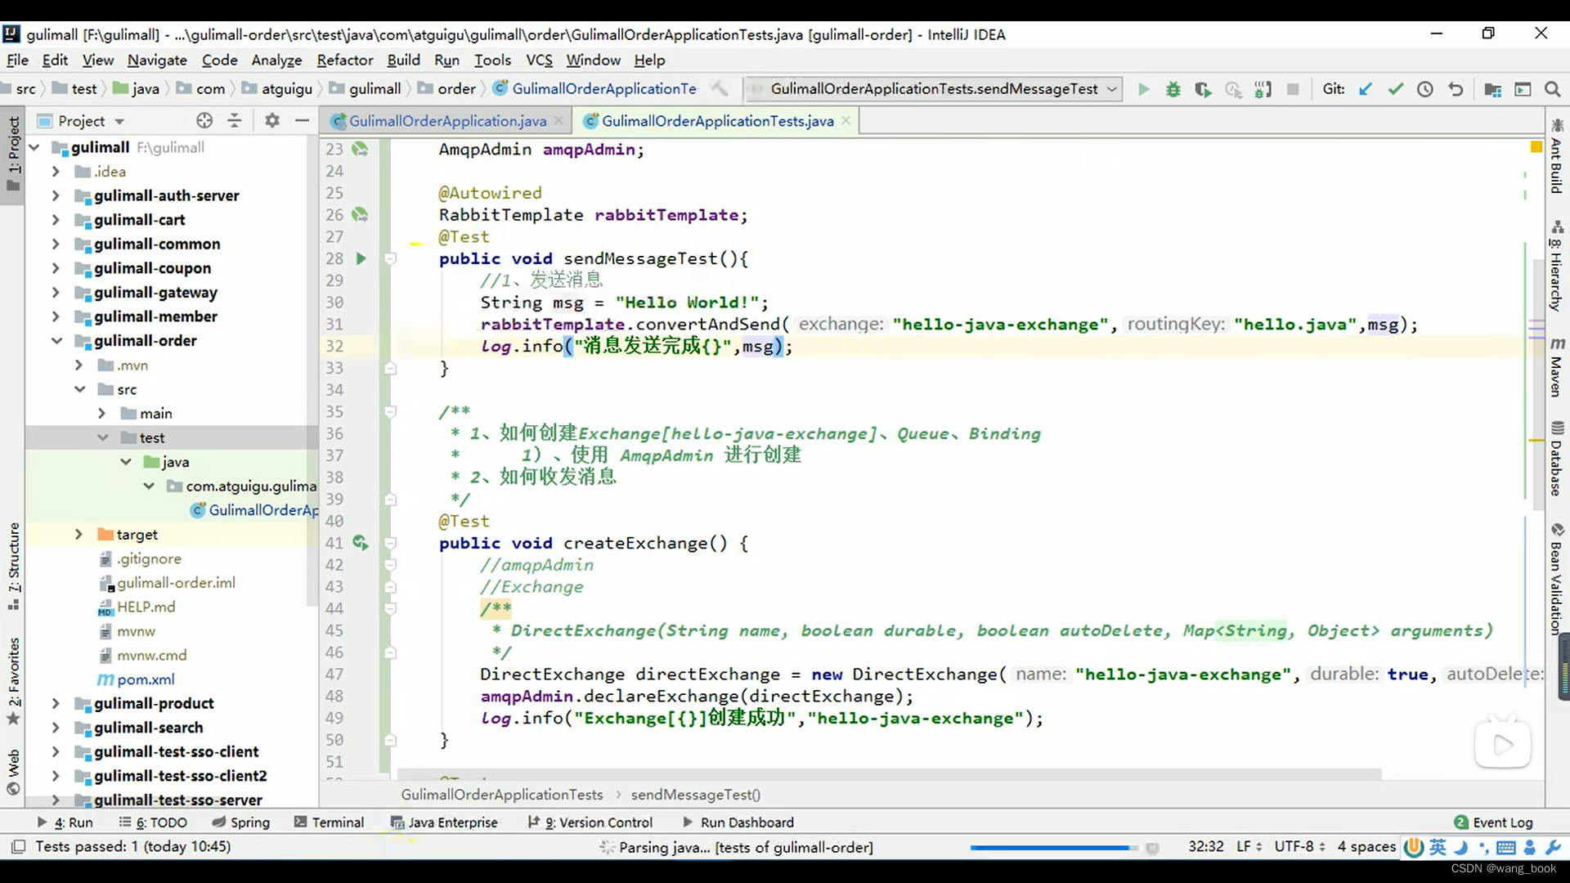Screen dimensions: 1570x883
Task: Click the IME English language indicator
Action: [1437, 847]
